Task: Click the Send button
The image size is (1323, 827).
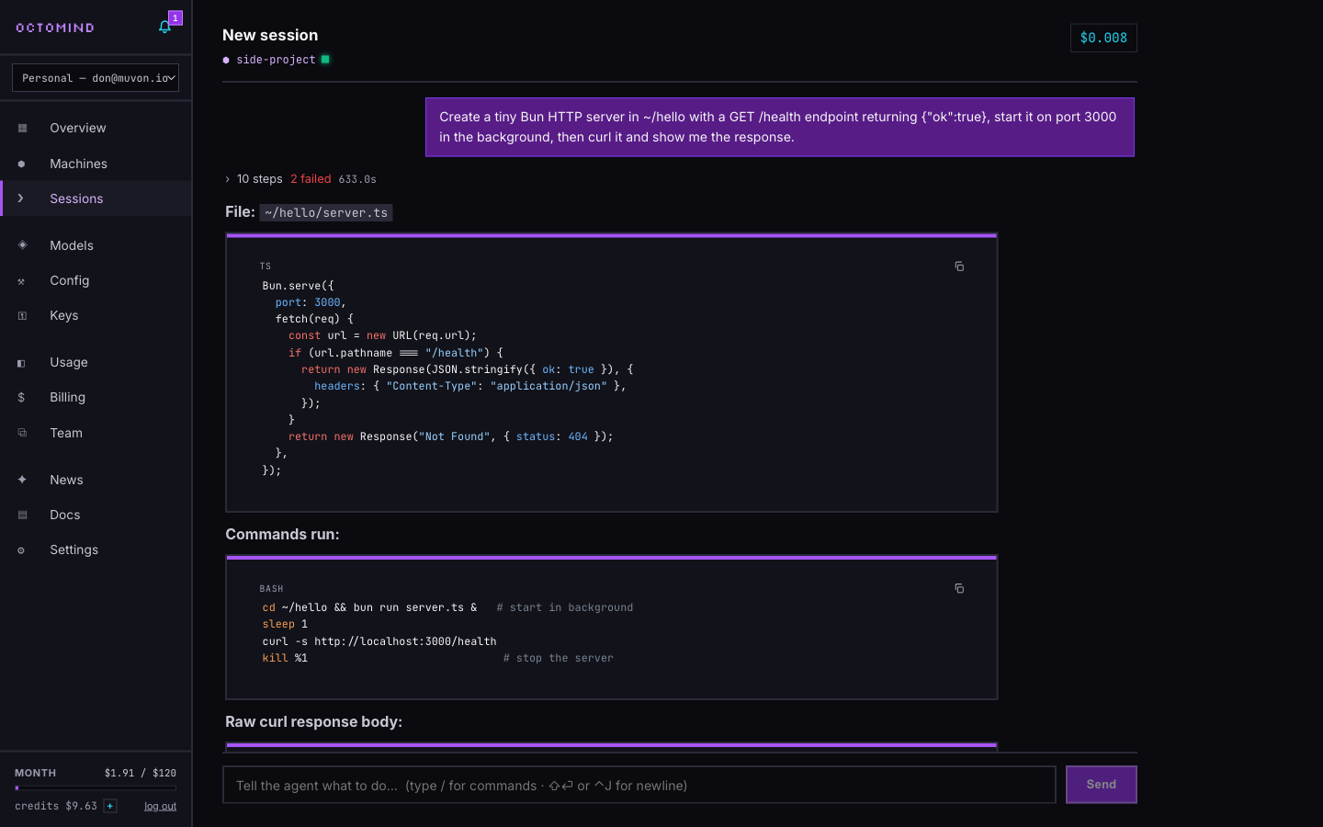Action: coord(1101,785)
